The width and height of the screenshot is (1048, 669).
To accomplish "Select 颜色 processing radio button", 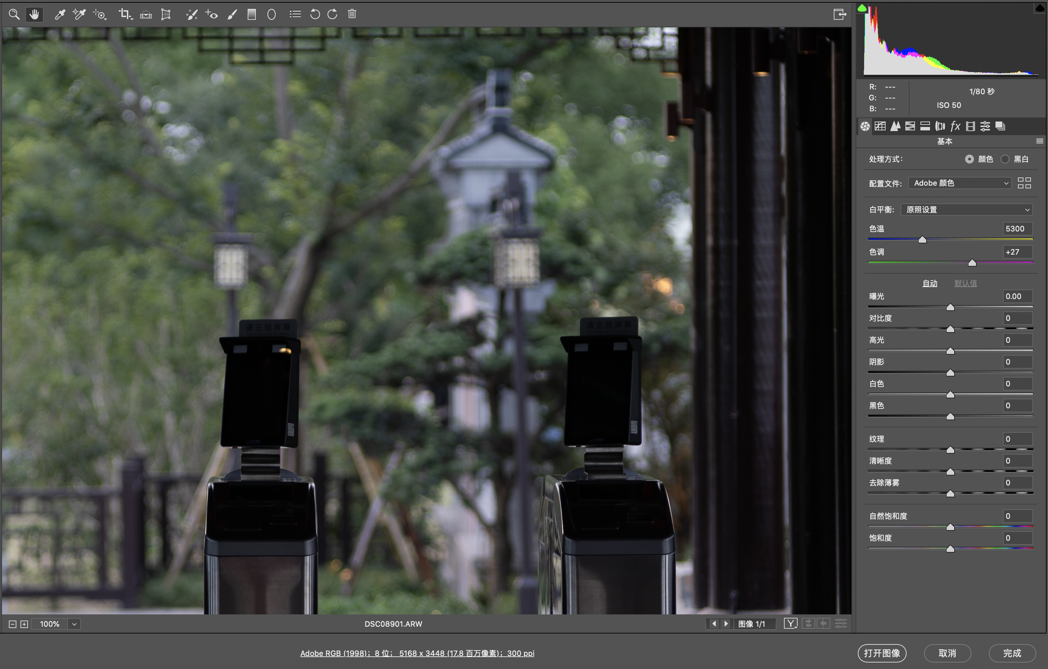I will 969,159.
